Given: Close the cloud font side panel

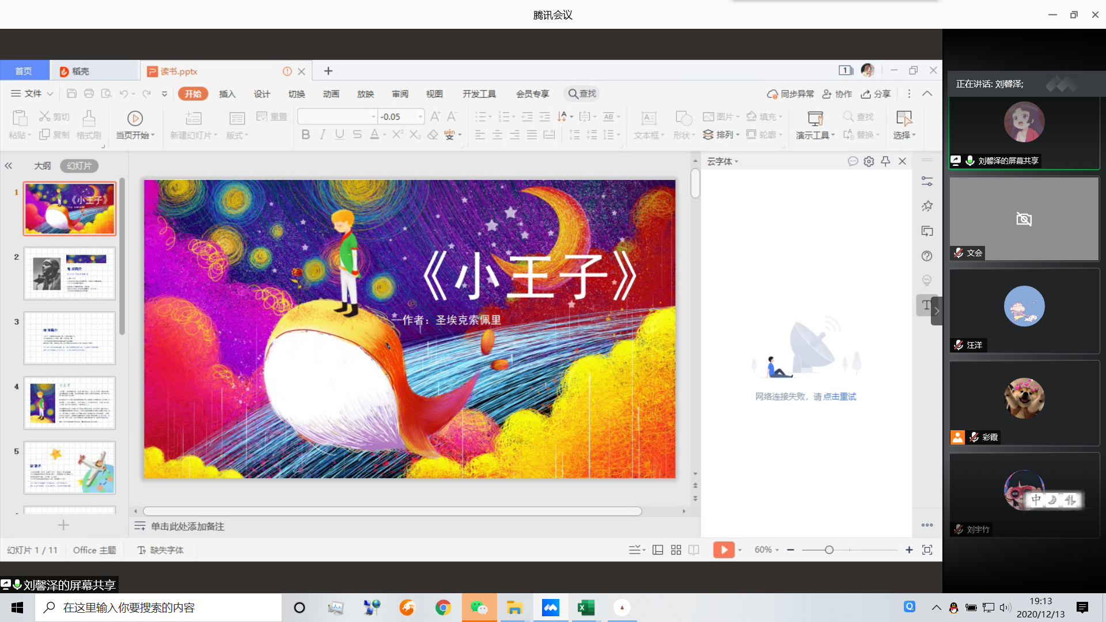Looking at the screenshot, I should point(903,161).
